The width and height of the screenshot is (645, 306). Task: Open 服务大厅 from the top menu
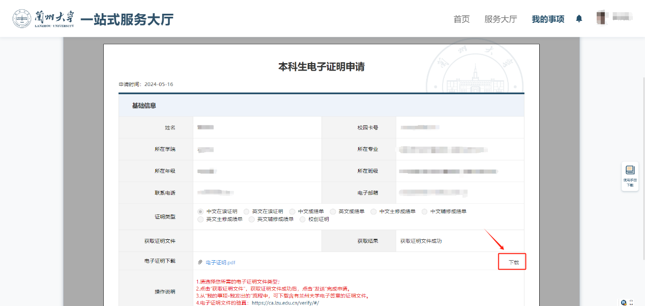point(501,18)
